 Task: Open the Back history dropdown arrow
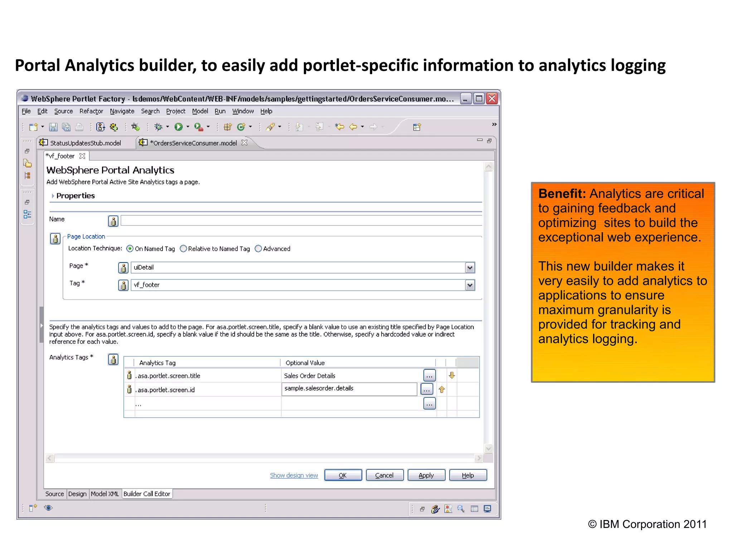click(x=362, y=127)
